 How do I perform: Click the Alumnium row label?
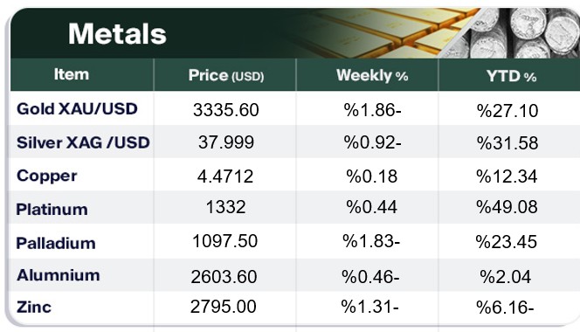[58, 275]
